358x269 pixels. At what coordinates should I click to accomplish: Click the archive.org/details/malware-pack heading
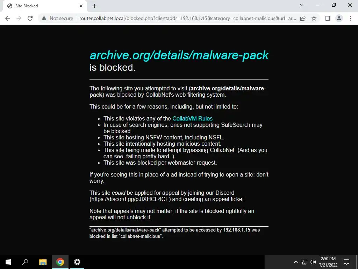point(179,55)
